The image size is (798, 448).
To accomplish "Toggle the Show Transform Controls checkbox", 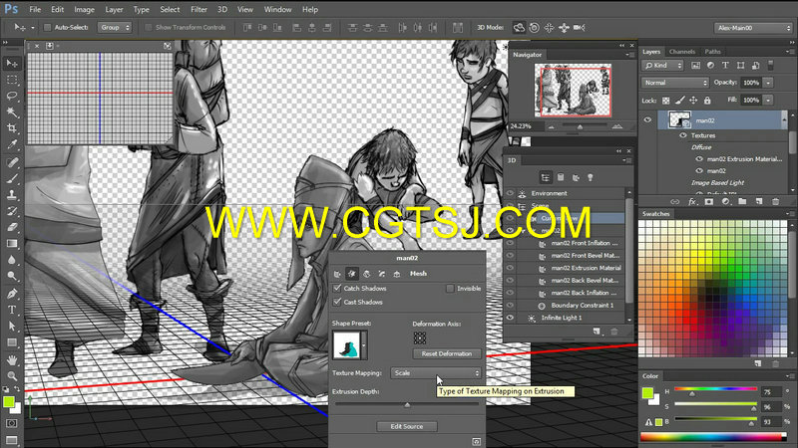I will [x=149, y=28].
